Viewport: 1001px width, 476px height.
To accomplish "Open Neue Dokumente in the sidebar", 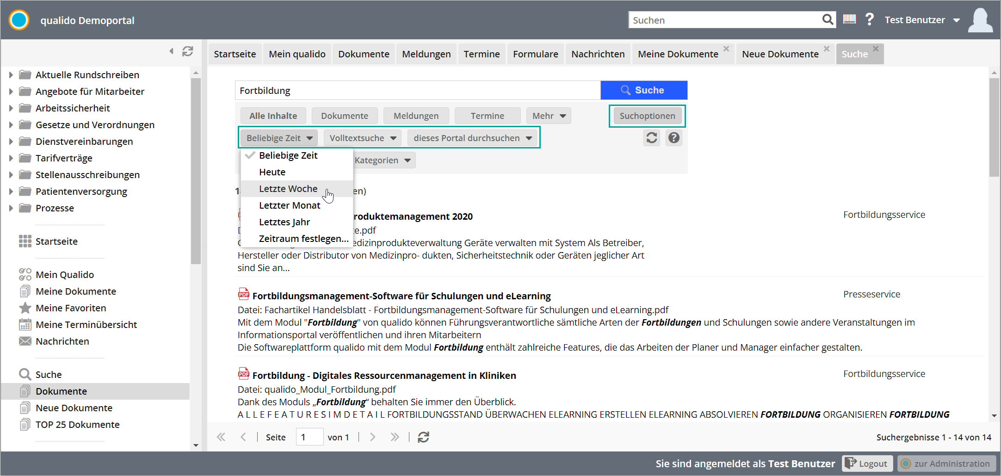I will (74, 408).
